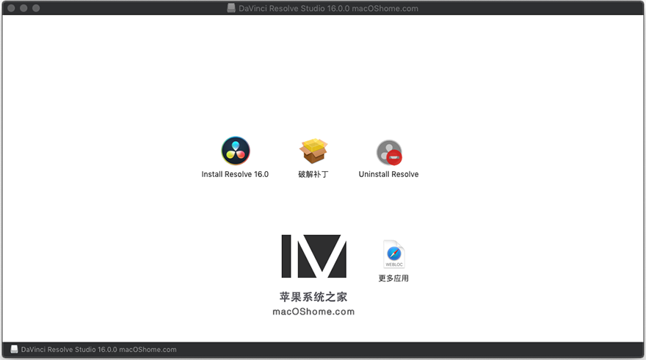This screenshot has width=646, height=360.
Task: Click the disk icon in title bar
Action: (x=231, y=8)
